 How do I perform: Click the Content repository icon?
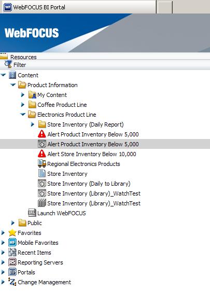tap(12, 75)
